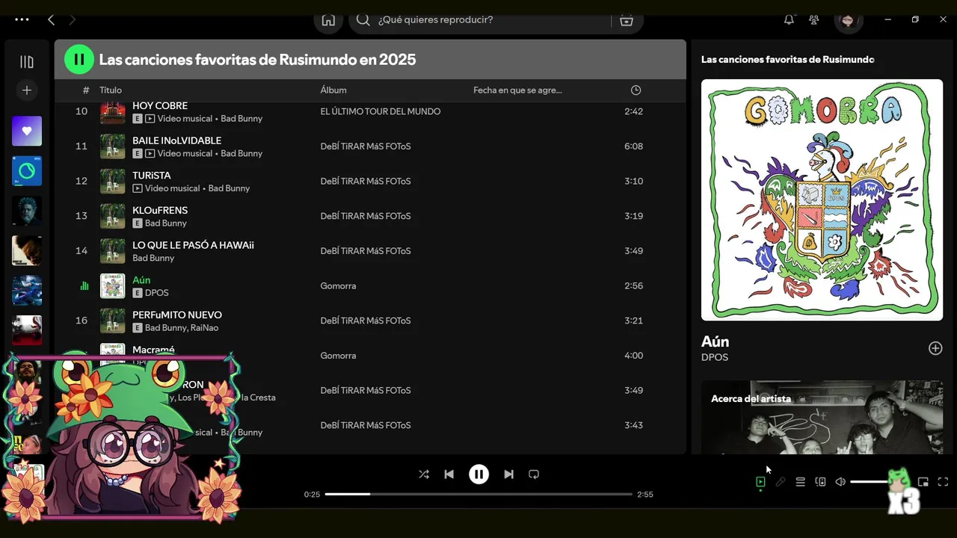Sort by duration clock icon

(636, 90)
